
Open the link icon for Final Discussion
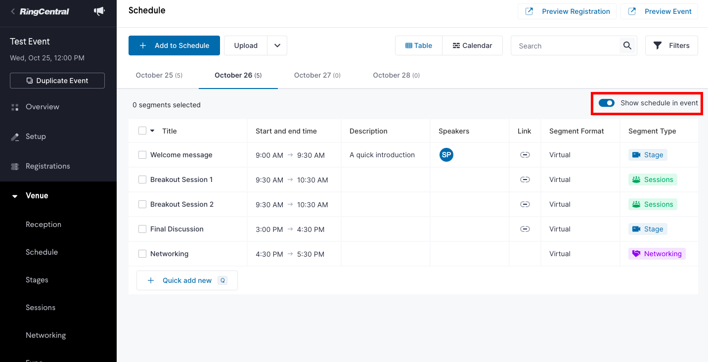point(525,229)
